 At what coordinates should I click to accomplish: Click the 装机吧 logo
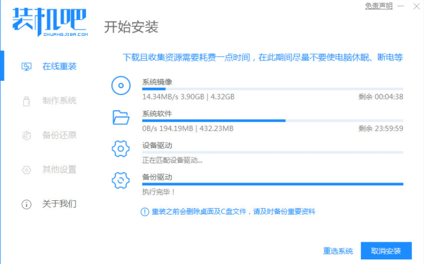tap(49, 21)
